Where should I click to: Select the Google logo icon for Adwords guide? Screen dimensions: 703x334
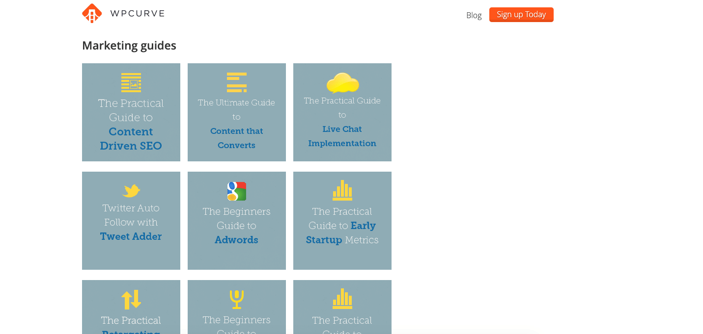(x=236, y=191)
